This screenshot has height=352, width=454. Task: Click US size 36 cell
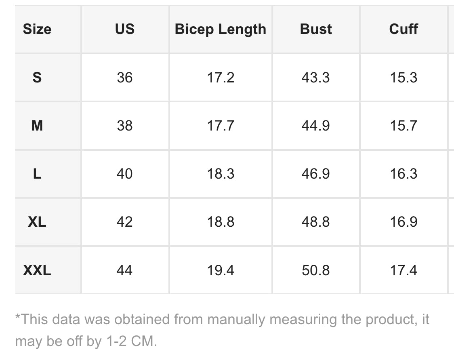tap(124, 77)
